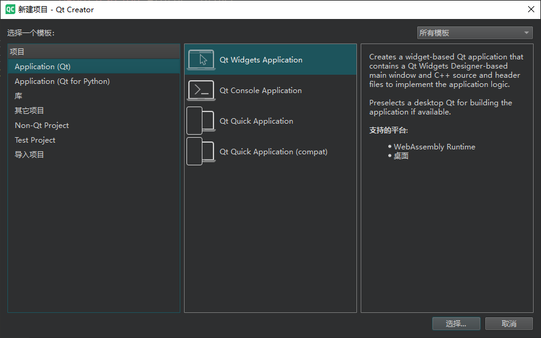Select the 其它项目 category
Image resolution: width=541 pixels, height=338 pixels.
94,111
